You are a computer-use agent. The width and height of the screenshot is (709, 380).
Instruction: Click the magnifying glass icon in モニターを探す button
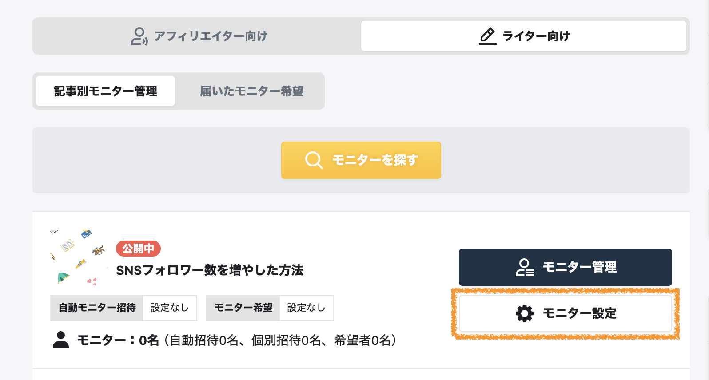tap(314, 160)
